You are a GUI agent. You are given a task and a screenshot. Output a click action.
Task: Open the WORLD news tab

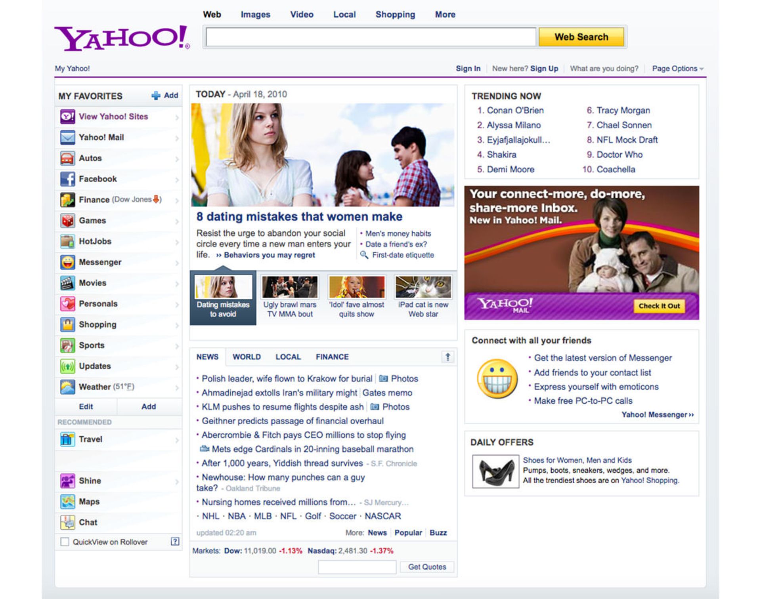click(x=247, y=357)
